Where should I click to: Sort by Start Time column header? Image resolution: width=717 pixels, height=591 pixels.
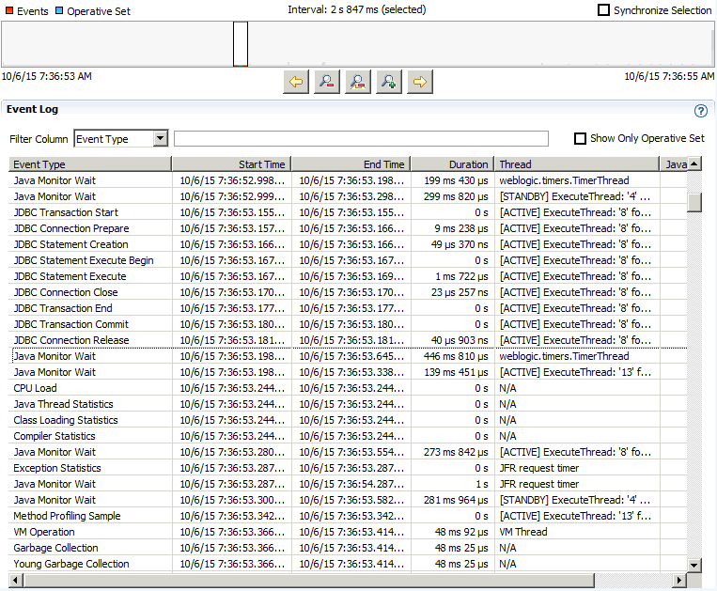(x=231, y=164)
